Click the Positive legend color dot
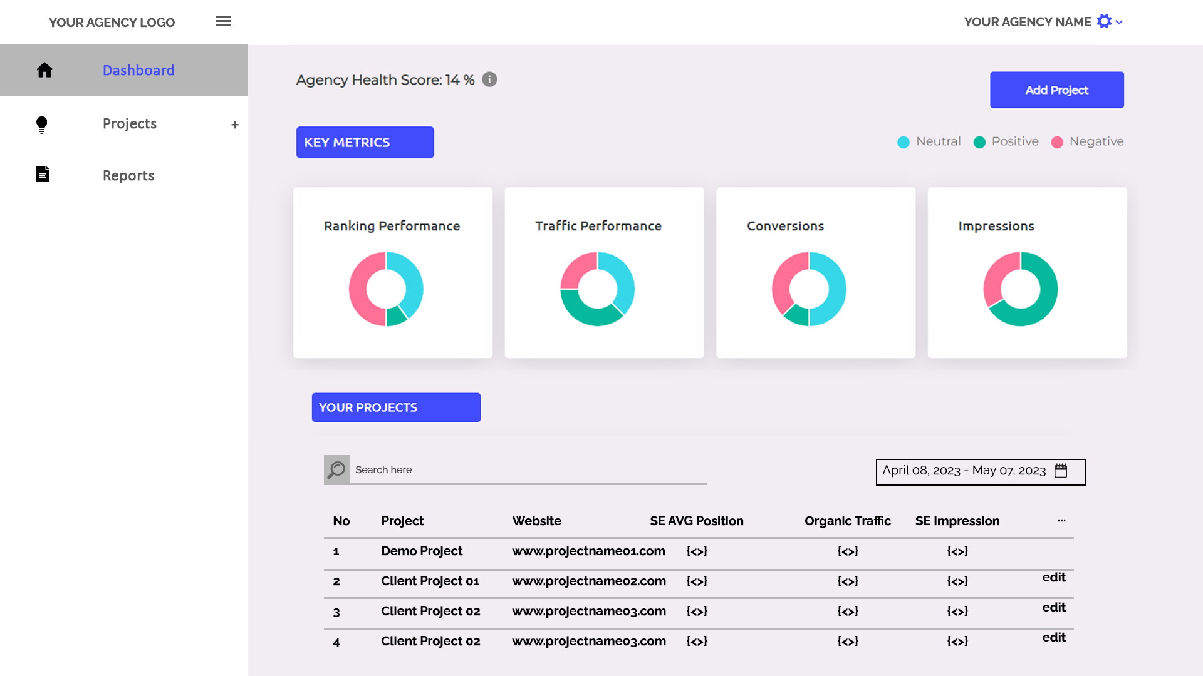The height and width of the screenshot is (676, 1203). tap(979, 142)
